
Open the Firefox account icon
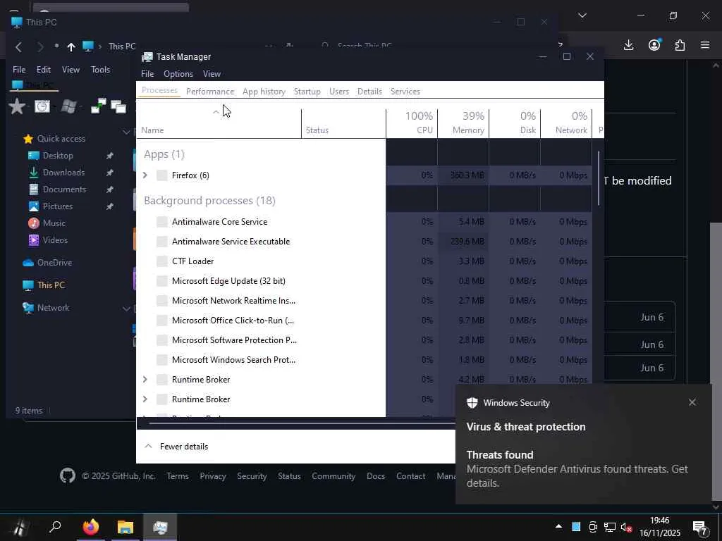(x=654, y=44)
